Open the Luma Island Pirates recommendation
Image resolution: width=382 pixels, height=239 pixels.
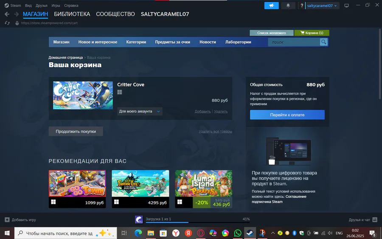point(203,189)
